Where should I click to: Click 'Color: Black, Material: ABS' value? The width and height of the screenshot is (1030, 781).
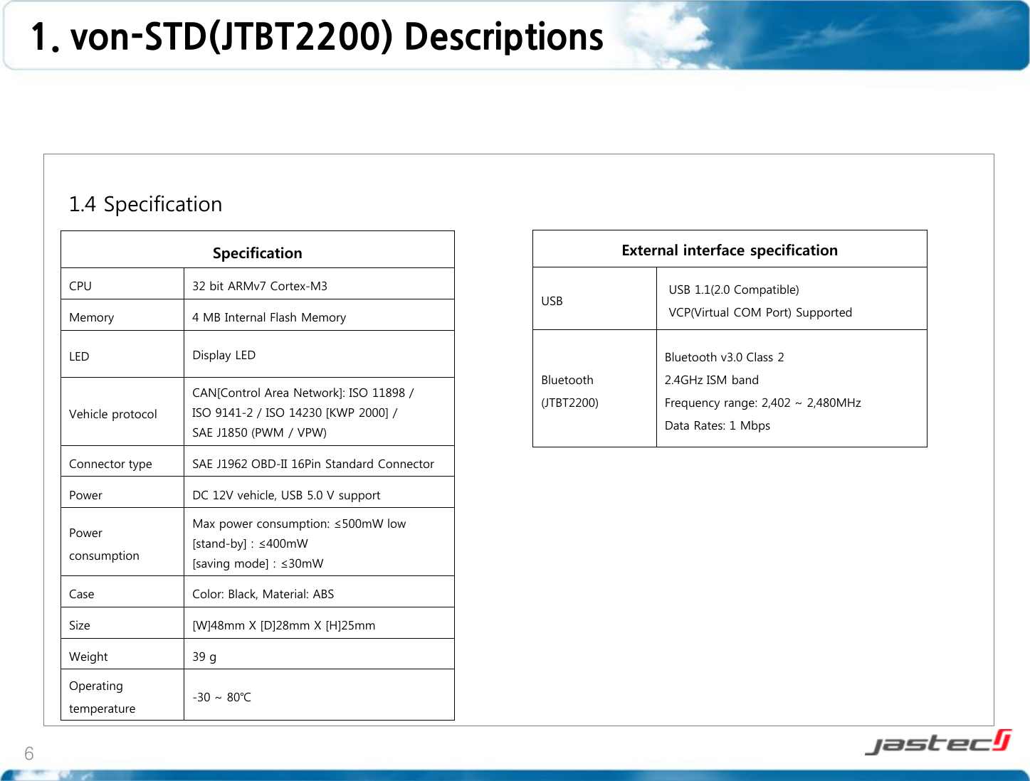[263, 594]
